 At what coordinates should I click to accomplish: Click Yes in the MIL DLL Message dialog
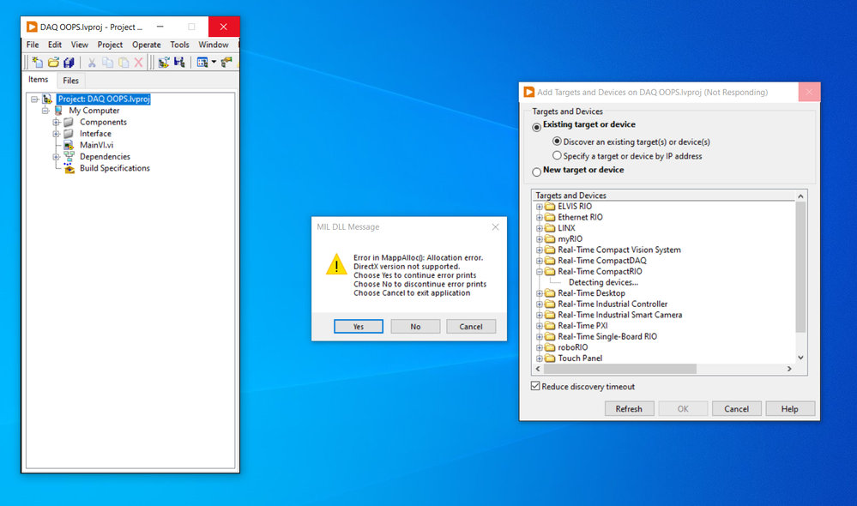(x=359, y=326)
